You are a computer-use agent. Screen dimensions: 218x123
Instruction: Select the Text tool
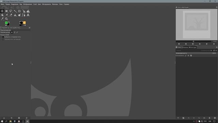(28, 15)
